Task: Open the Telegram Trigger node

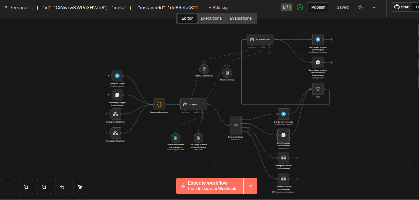Action: [117, 76]
